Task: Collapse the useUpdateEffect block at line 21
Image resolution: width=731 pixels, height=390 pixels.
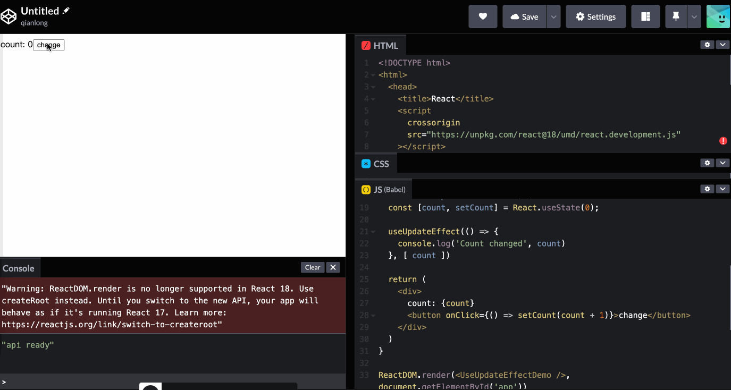Action: [373, 232]
